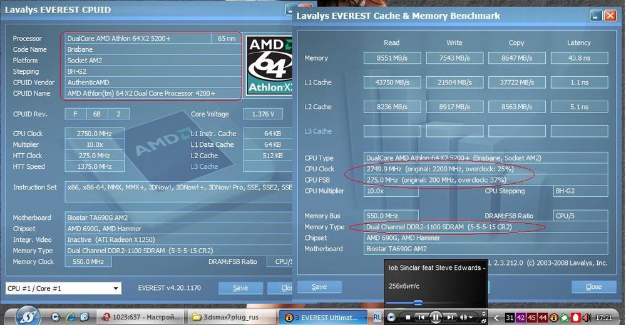This screenshot has height=325, width=626.
Task: Open the system volume speaker tray icon
Action: tap(587, 318)
